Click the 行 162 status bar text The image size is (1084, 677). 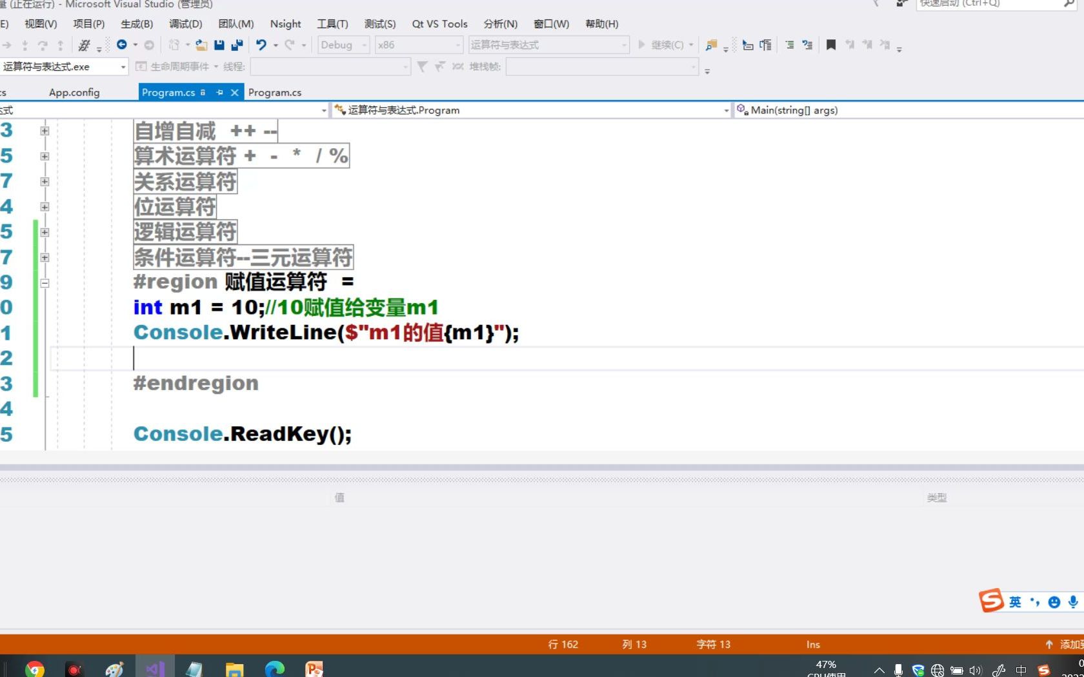(x=563, y=644)
